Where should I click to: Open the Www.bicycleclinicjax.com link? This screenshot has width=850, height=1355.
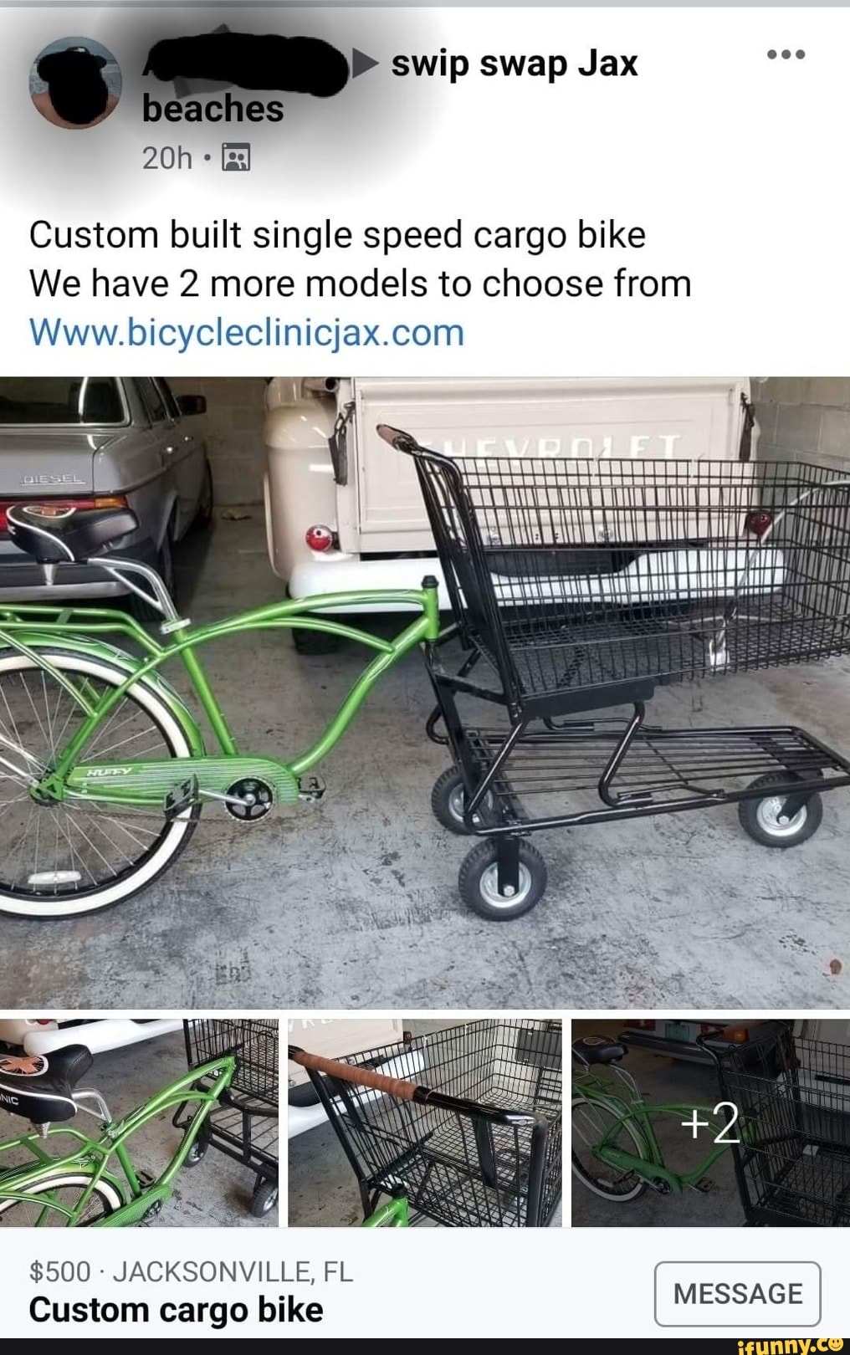click(x=247, y=333)
